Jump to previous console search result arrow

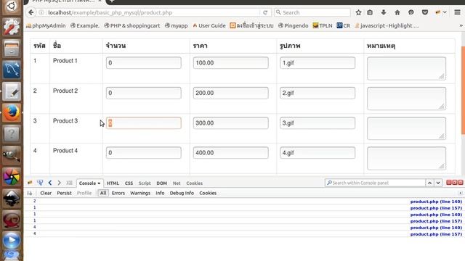tap(429, 183)
